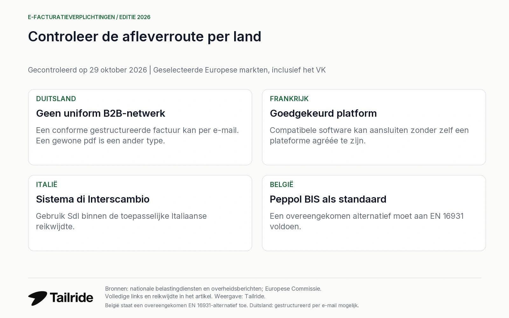This screenshot has height=318, width=509.
Task: Click the Tailride logo icon
Action: click(38, 298)
